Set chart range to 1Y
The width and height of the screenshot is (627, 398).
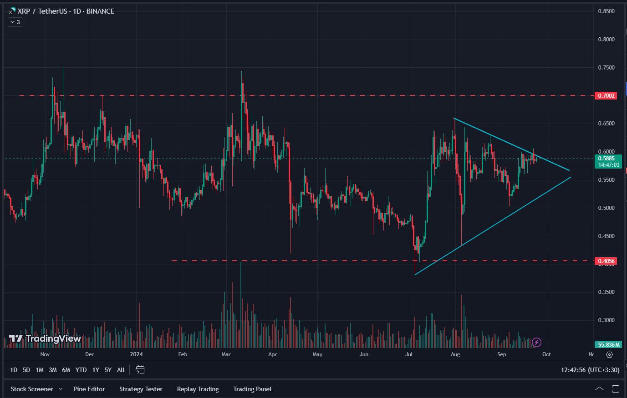96,370
